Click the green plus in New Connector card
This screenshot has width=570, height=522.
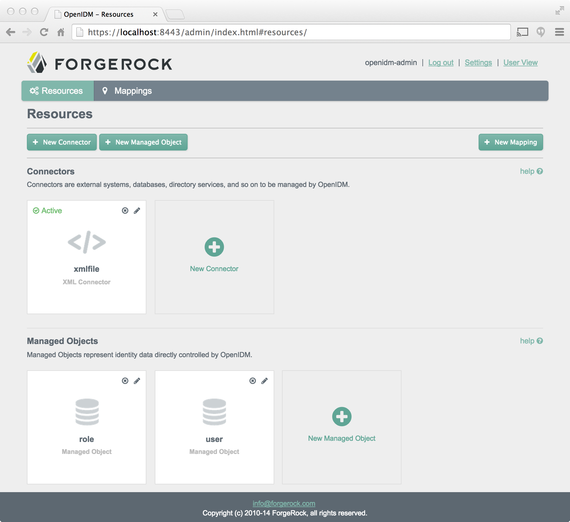click(214, 247)
